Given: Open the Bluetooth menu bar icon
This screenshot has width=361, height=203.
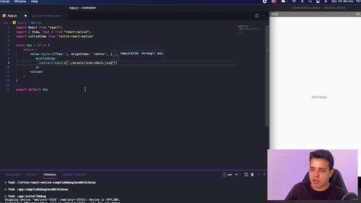Looking at the screenshot, I should [302, 2].
